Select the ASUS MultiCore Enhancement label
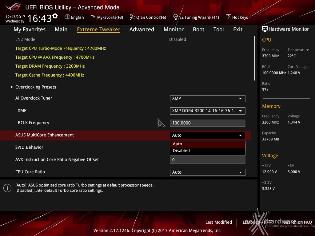Viewport: 315px width, 236px height. [x=45, y=135]
